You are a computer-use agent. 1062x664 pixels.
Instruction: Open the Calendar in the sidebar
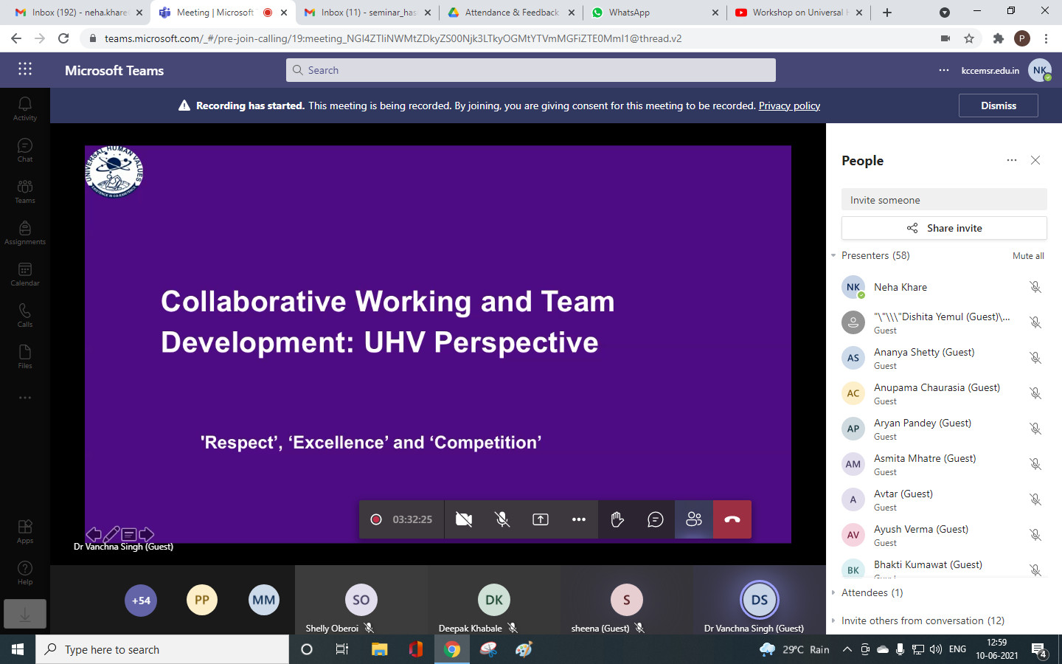pos(25,274)
